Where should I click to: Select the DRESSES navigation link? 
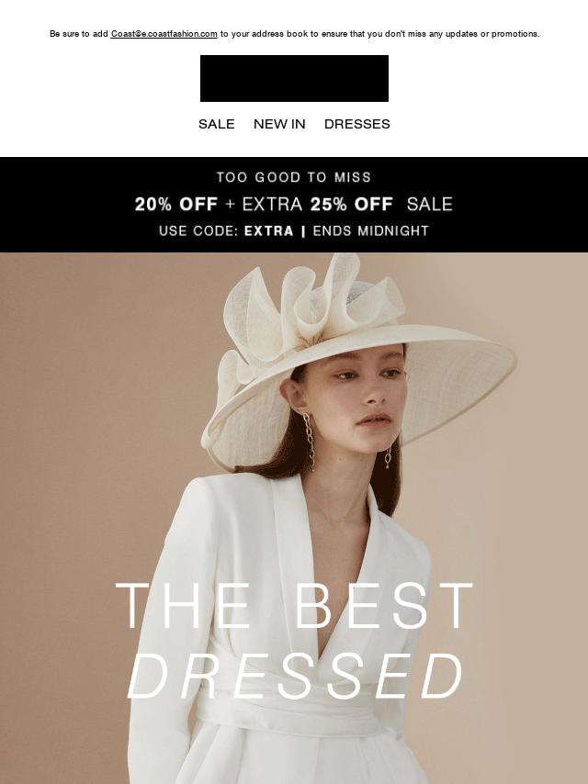pyautogui.click(x=356, y=124)
